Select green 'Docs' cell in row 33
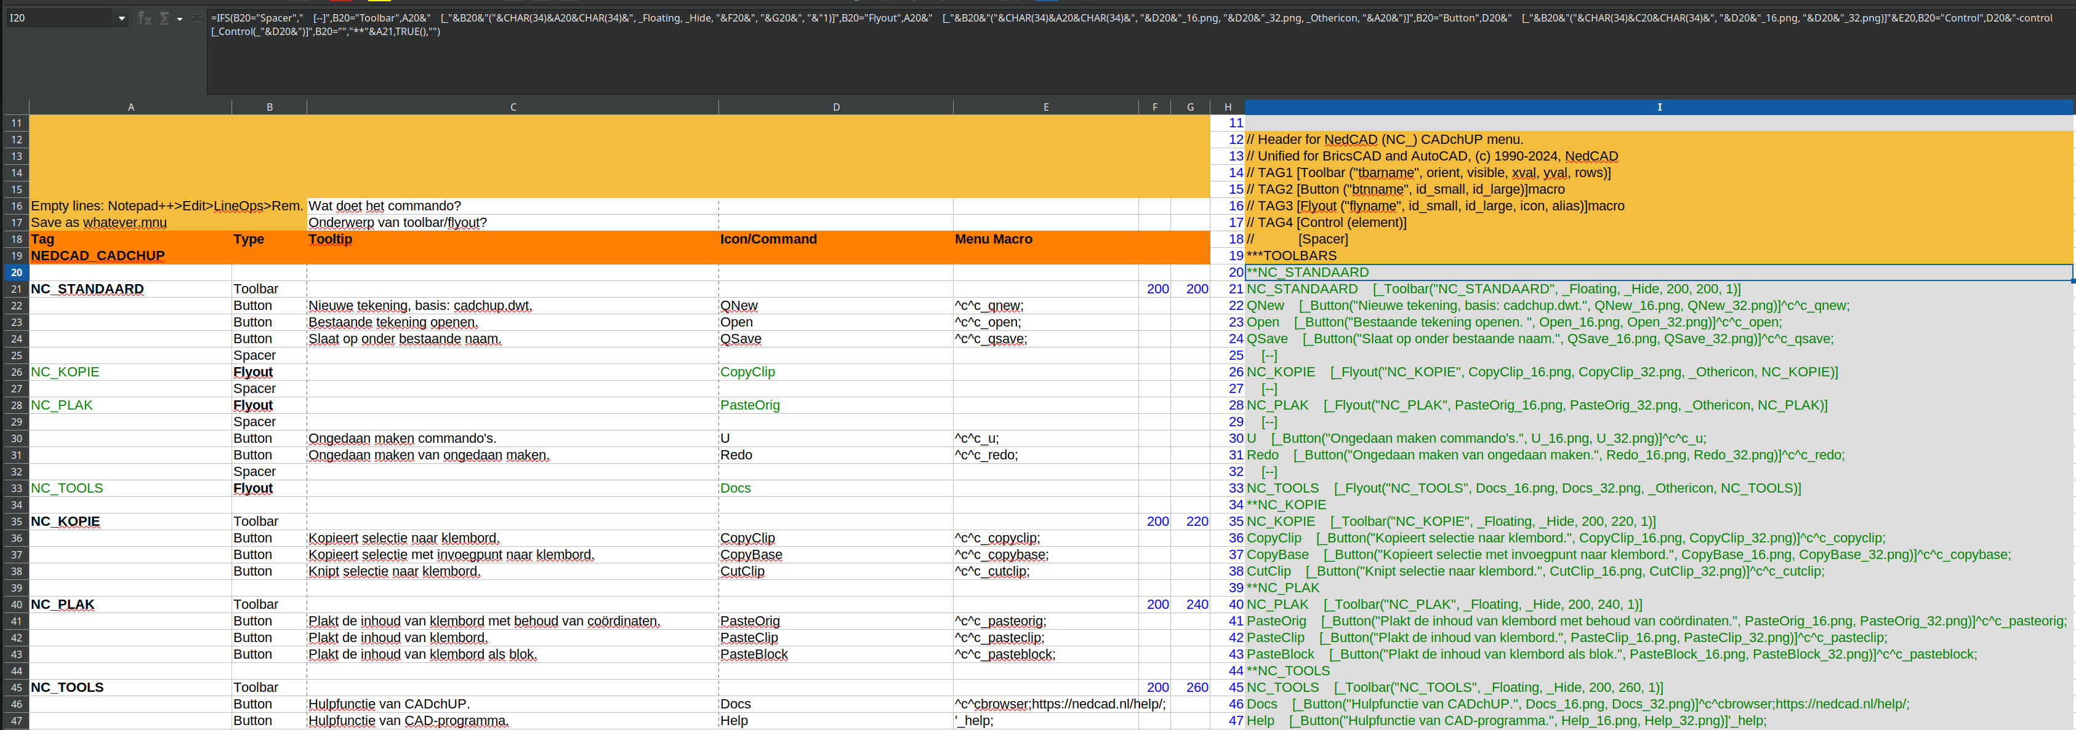This screenshot has height=730, width=2076. [835, 488]
